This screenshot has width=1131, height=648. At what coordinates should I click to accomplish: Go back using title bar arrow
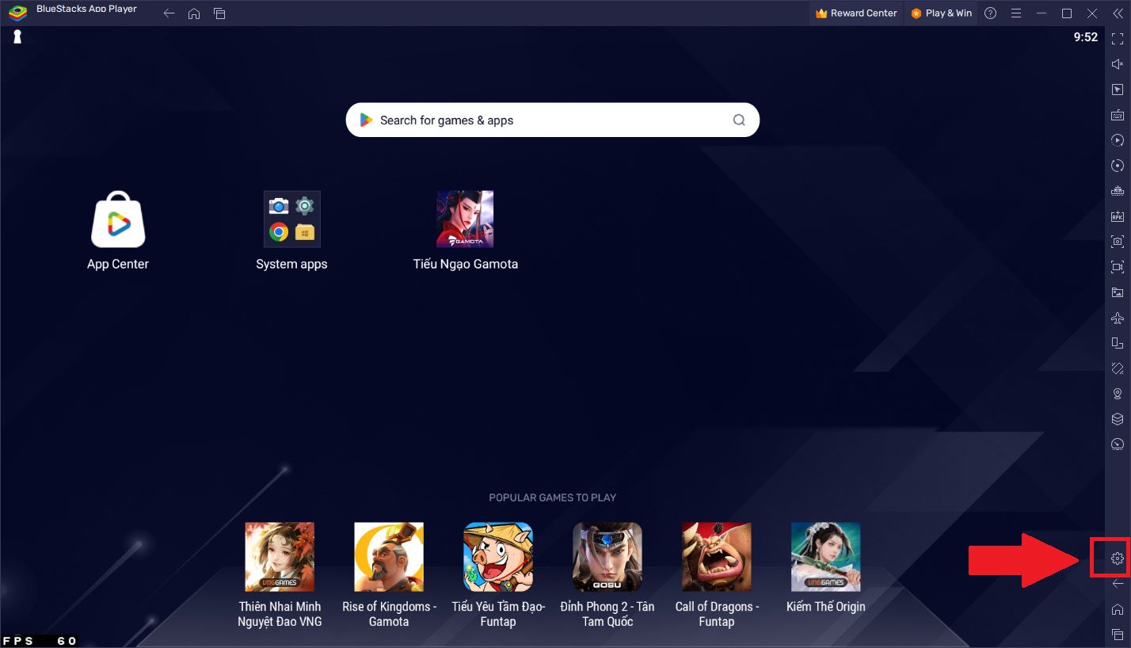tap(169, 13)
